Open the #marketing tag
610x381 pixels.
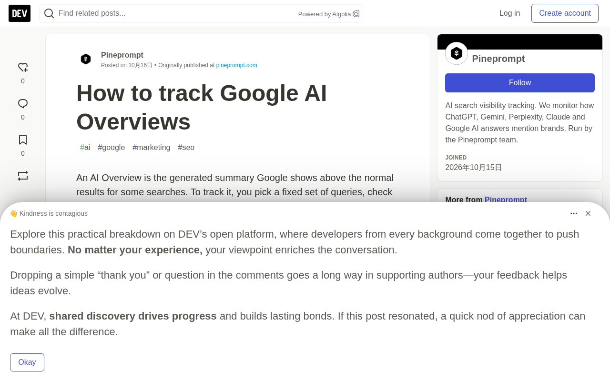pos(152,148)
